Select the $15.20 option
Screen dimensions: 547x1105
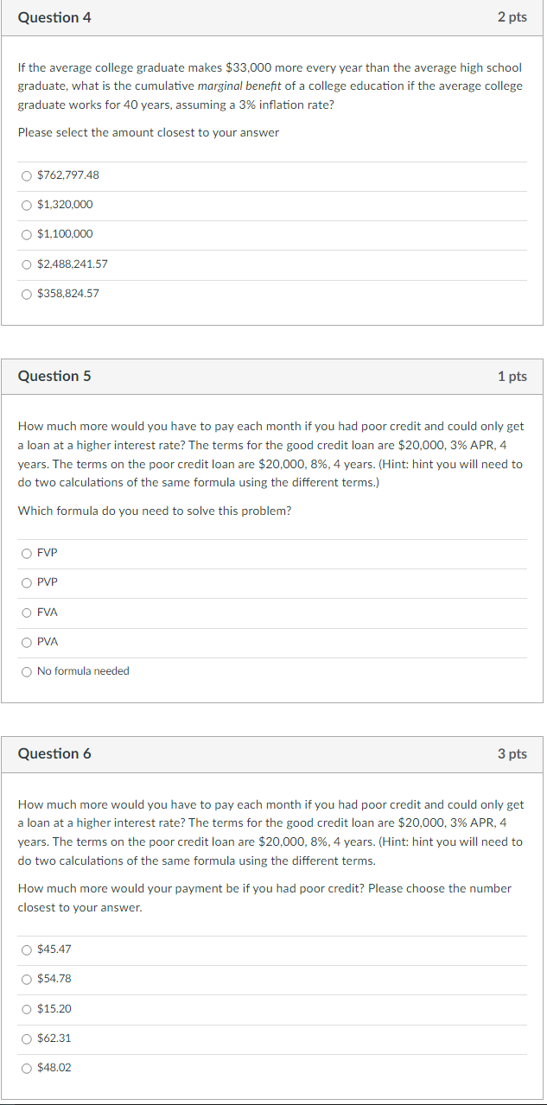[x=27, y=1008]
